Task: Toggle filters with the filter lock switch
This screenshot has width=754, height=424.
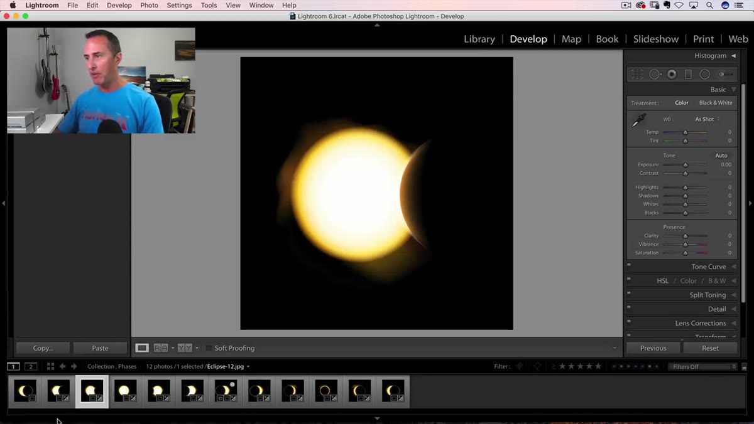Action: [745, 367]
